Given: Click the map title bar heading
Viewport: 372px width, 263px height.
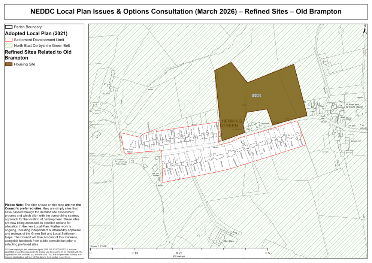Looking at the screenshot, I should pyautogui.click(x=186, y=12).
